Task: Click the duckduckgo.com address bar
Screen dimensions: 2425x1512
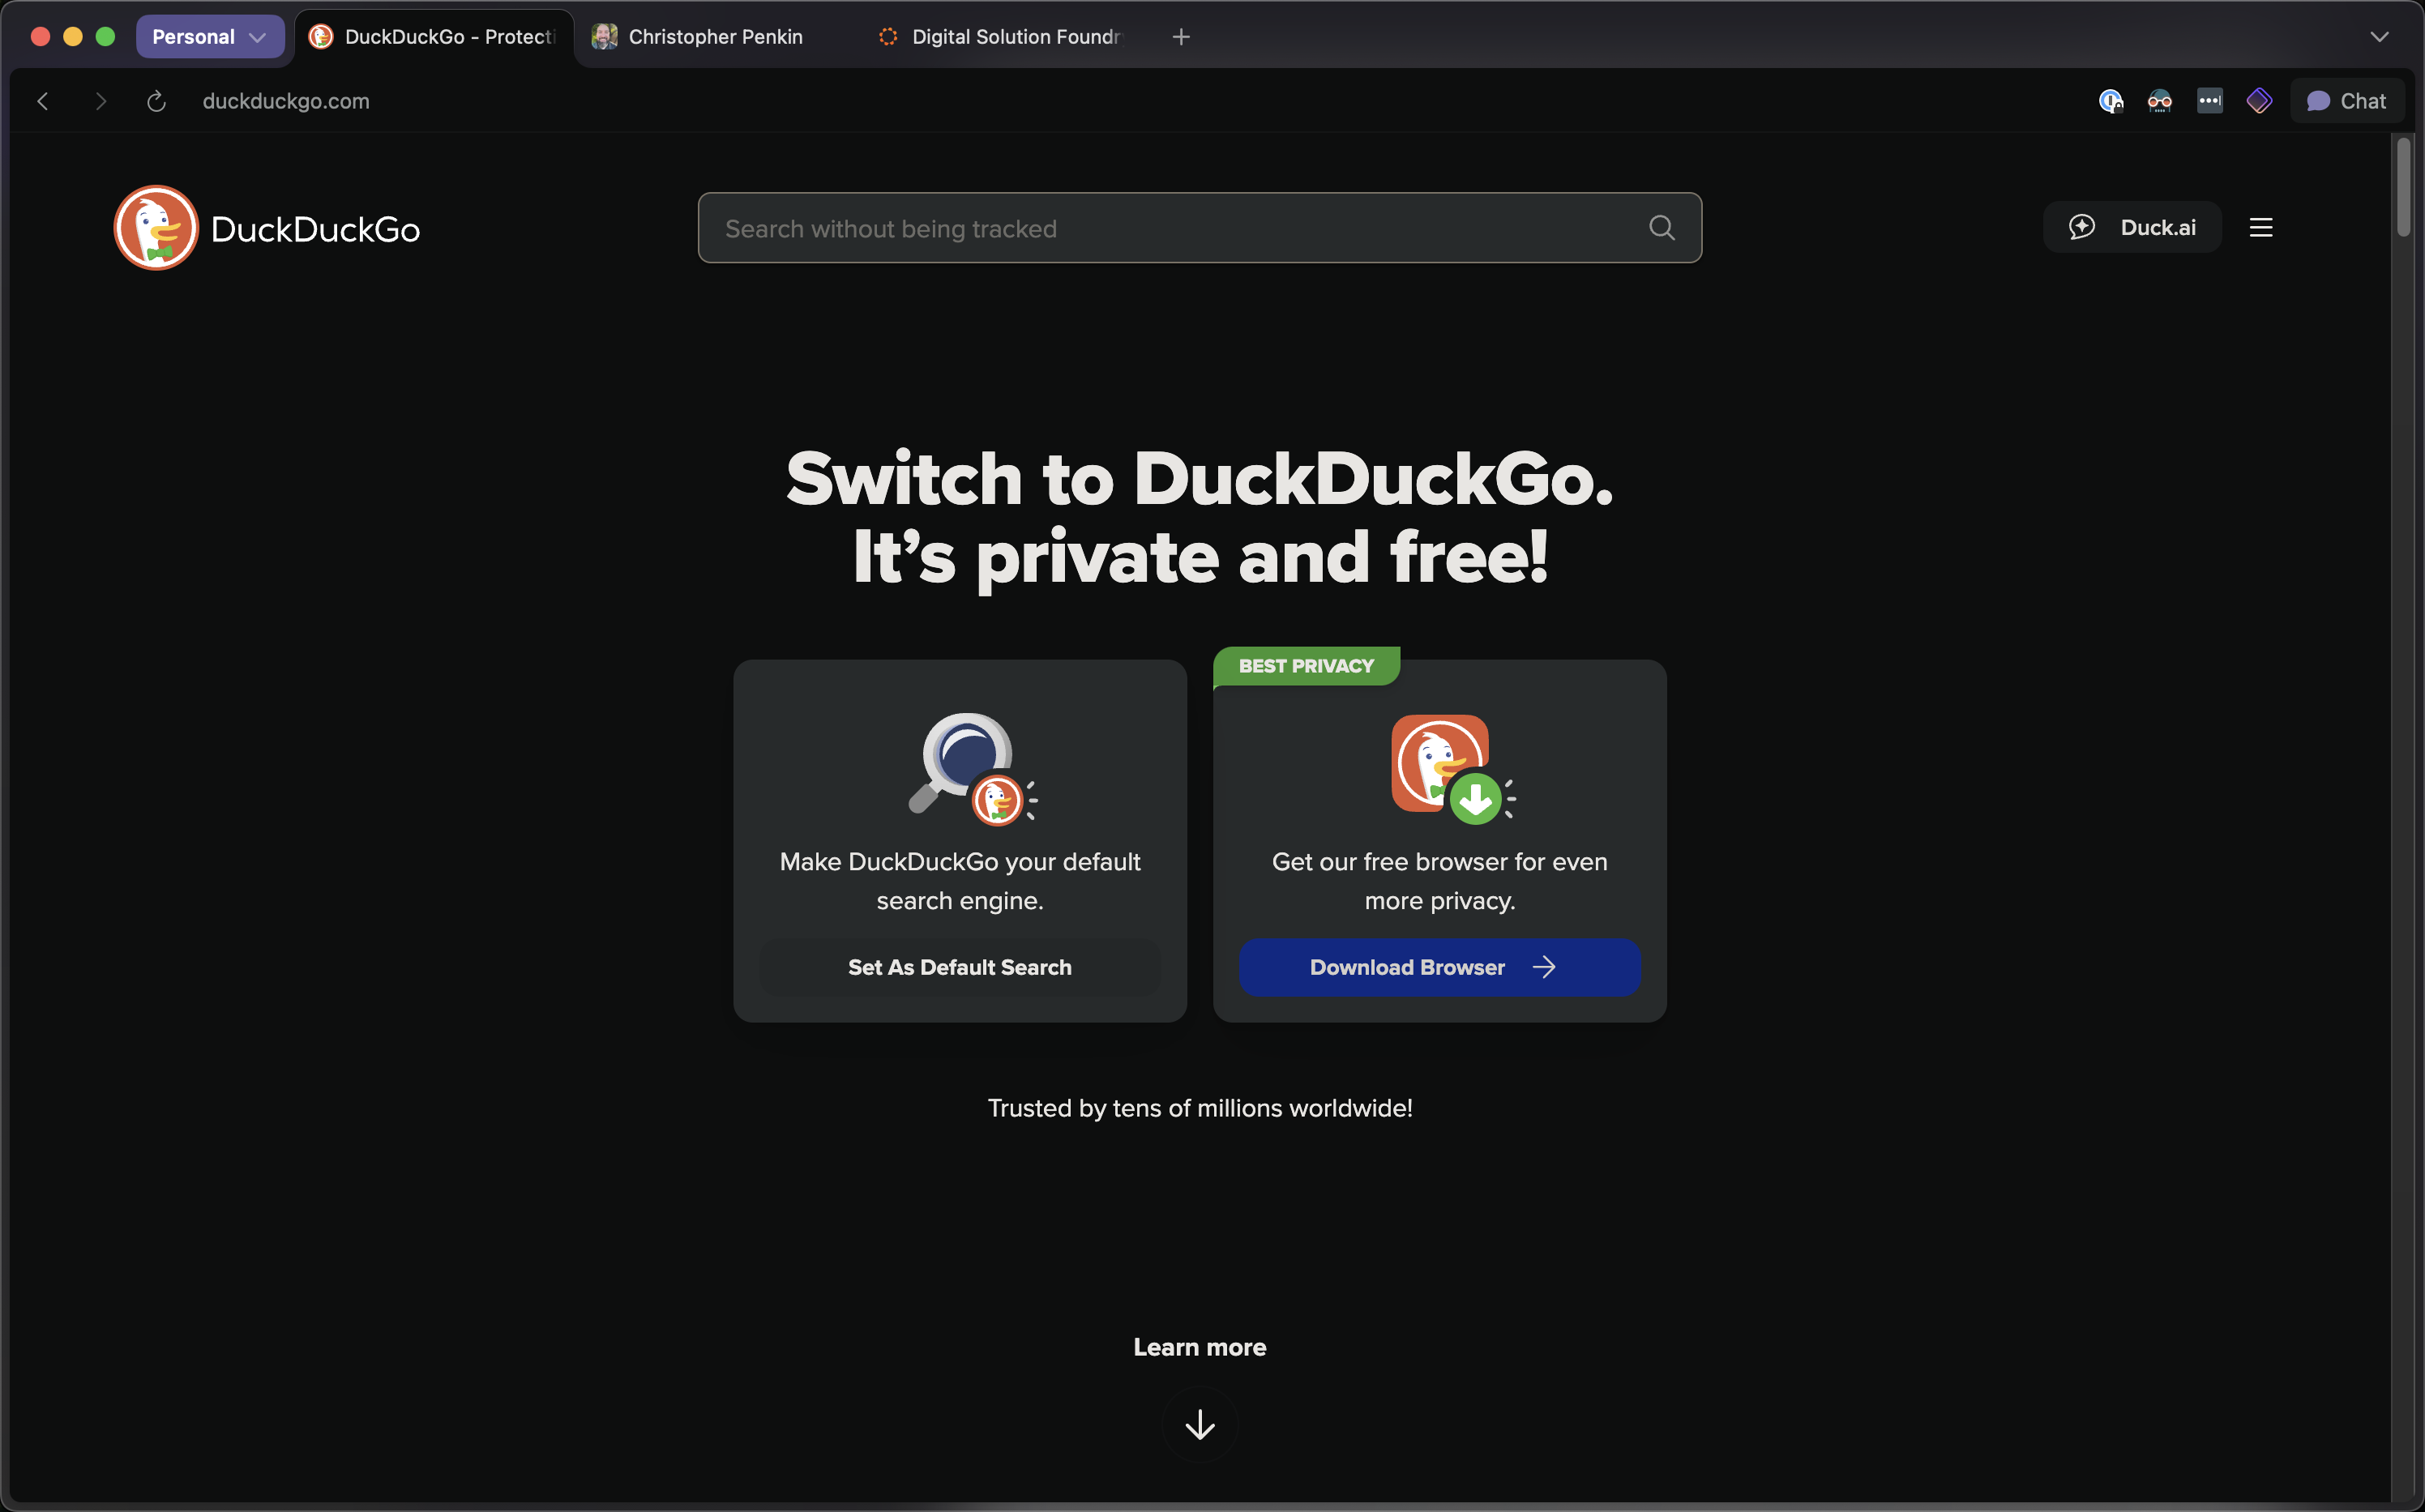Action: (x=286, y=101)
